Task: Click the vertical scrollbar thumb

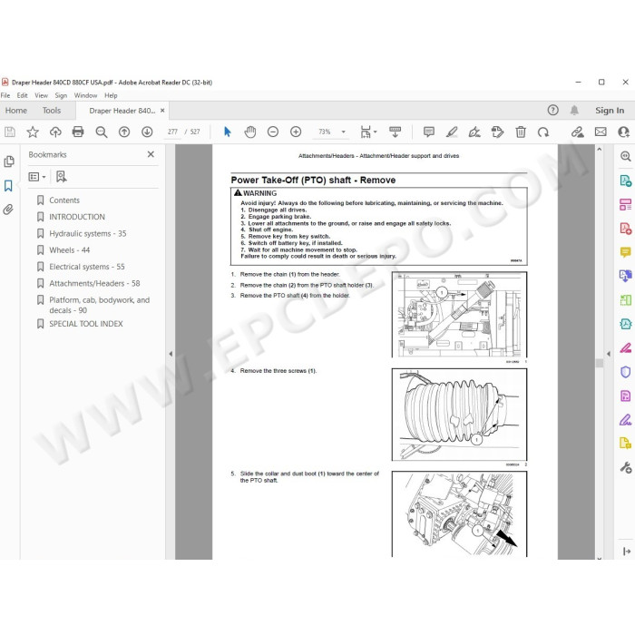Action: (x=600, y=363)
